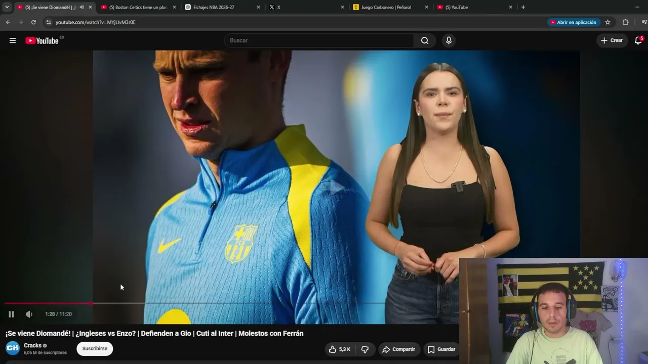This screenshot has width=648, height=364.
Task: Open the browser extensions puzzle icon
Action: click(626, 22)
